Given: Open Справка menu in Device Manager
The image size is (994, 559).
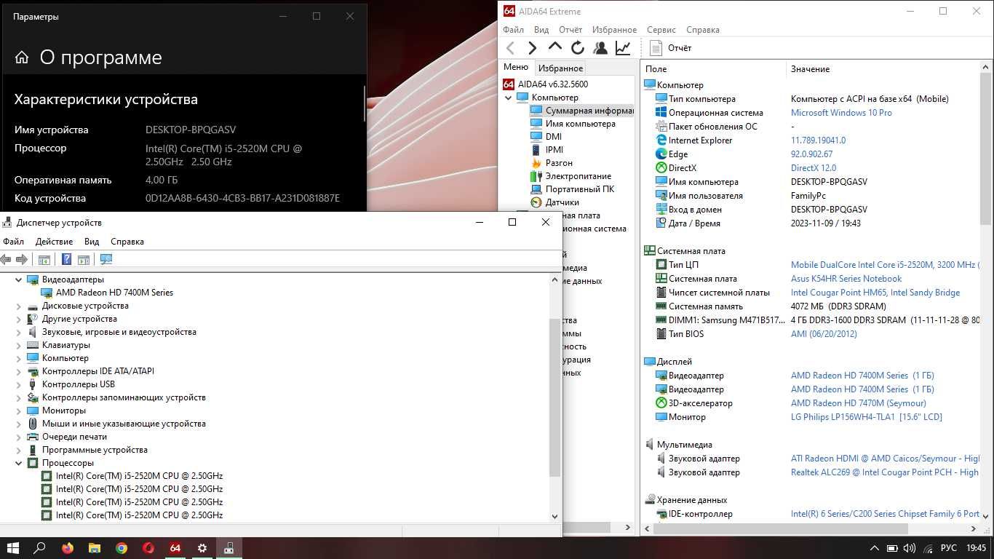Looking at the screenshot, I should pyautogui.click(x=127, y=242).
